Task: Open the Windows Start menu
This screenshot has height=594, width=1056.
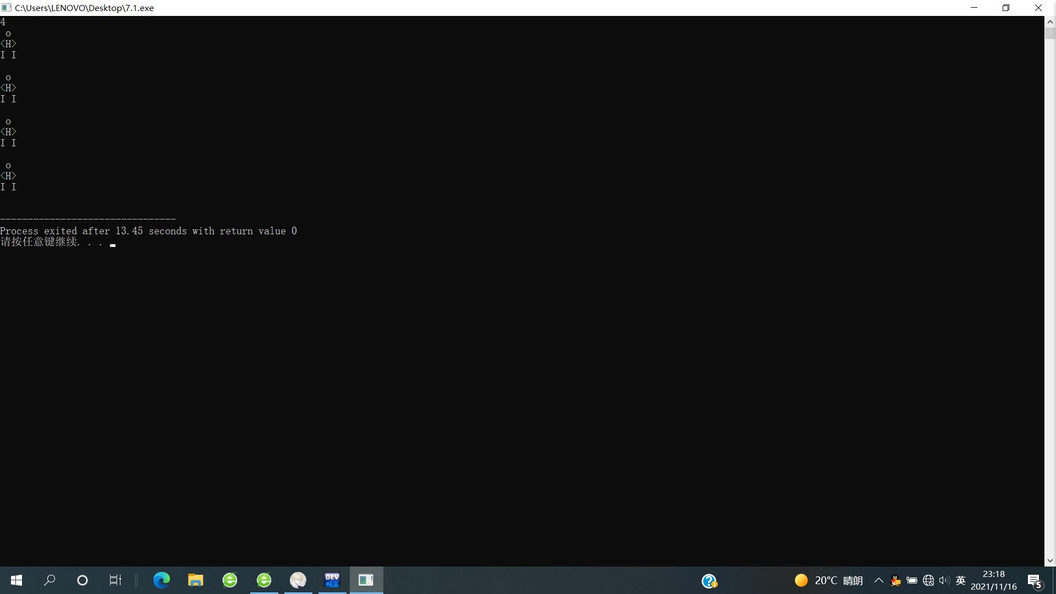Action: point(16,580)
